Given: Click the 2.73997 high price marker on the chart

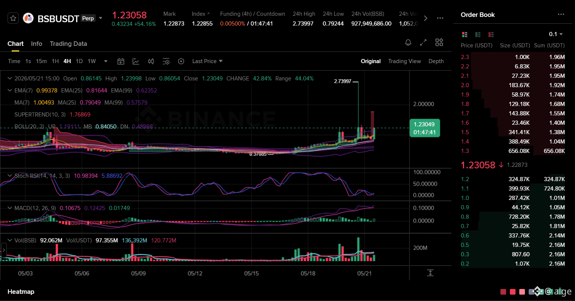Looking at the screenshot, I should coord(343,81).
